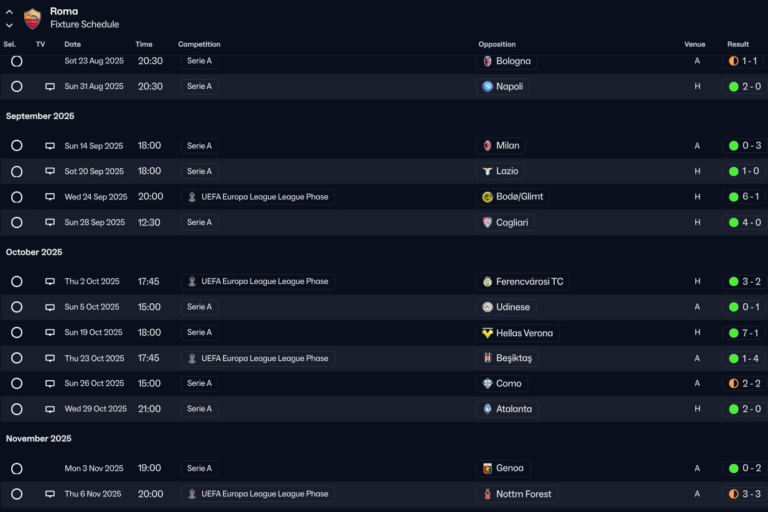The height and width of the screenshot is (512, 768).
Task: Click the TV icon for Napoli match
Action: click(50, 87)
